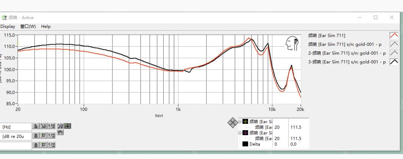This screenshot has width=403, height=159.
Task: Open the X-axis number format menu
Action: coord(52,126)
